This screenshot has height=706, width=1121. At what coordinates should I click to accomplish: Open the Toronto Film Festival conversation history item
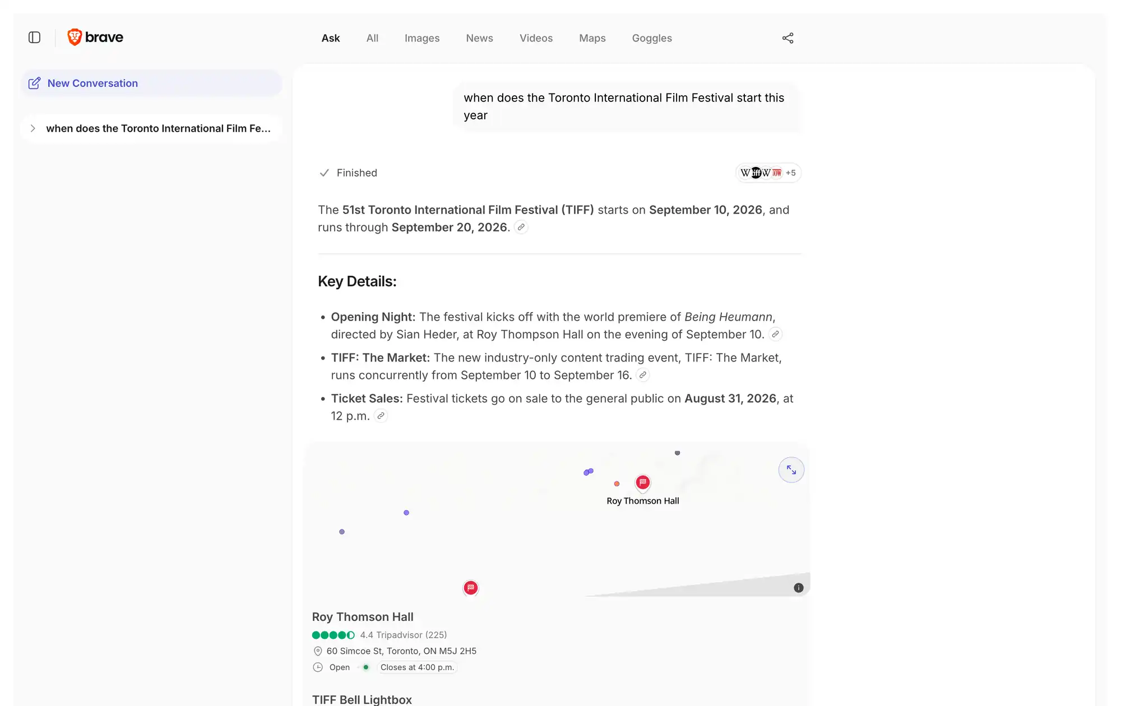[151, 128]
